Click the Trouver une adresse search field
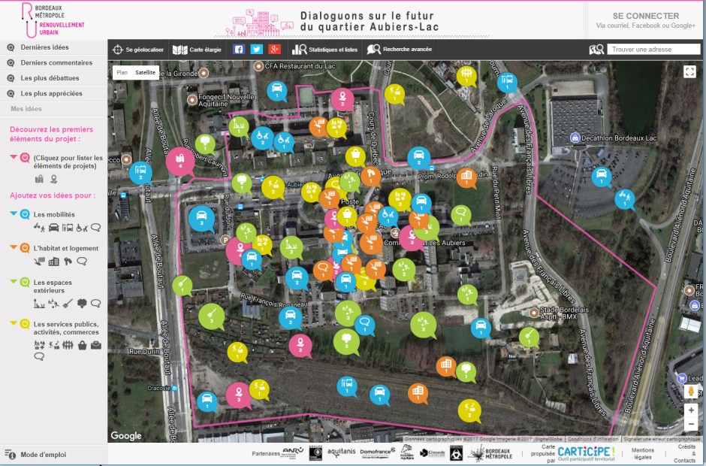The width and height of the screenshot is (706, 466). pos(653,50)
